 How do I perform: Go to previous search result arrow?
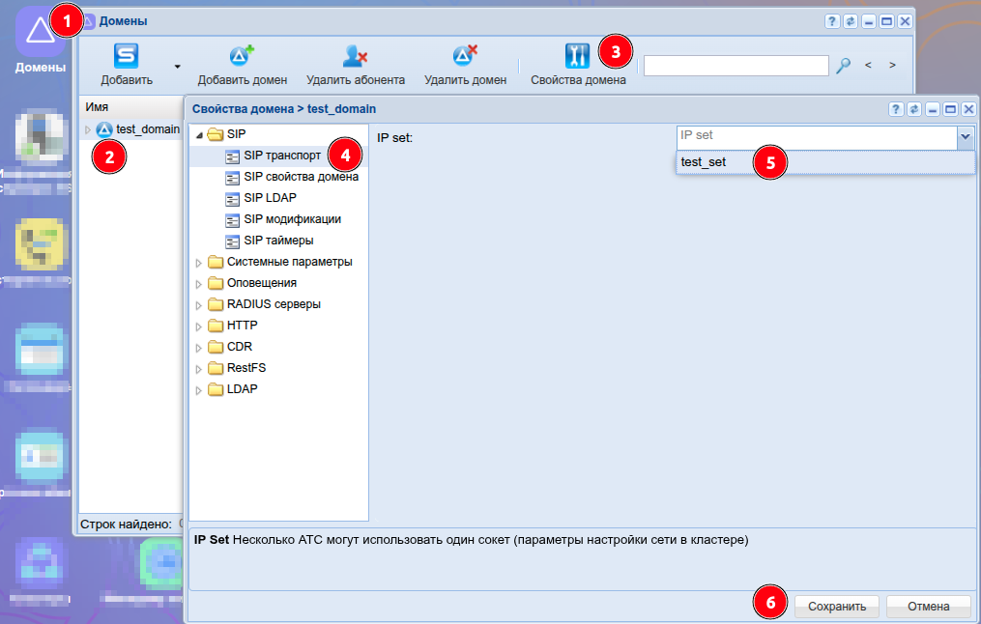click(868, 65)
